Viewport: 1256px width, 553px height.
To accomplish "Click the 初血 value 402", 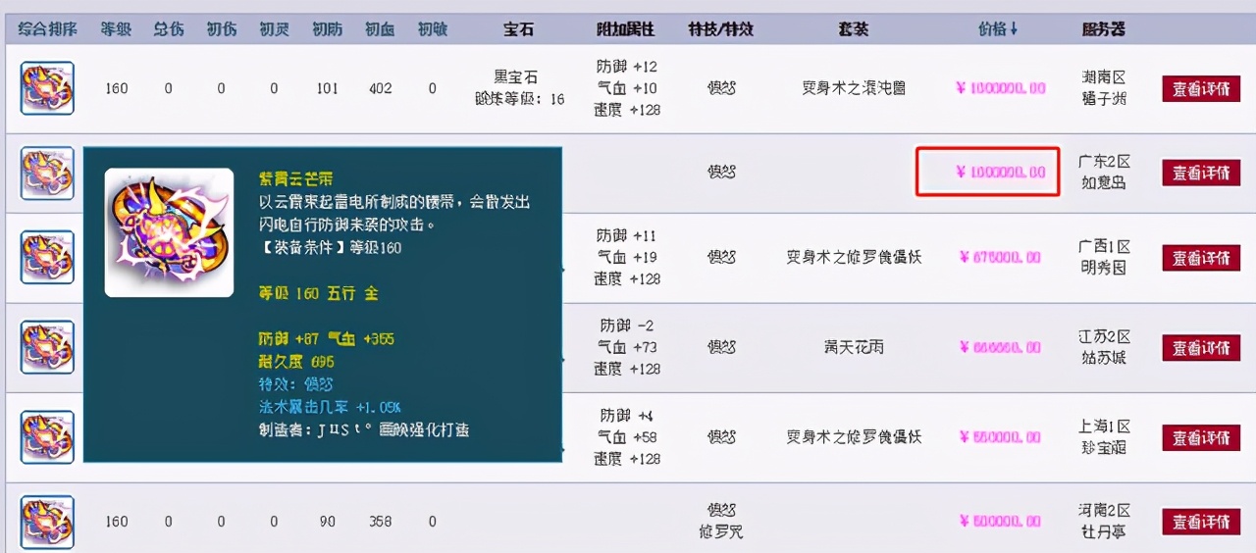I will pos(380,88).
